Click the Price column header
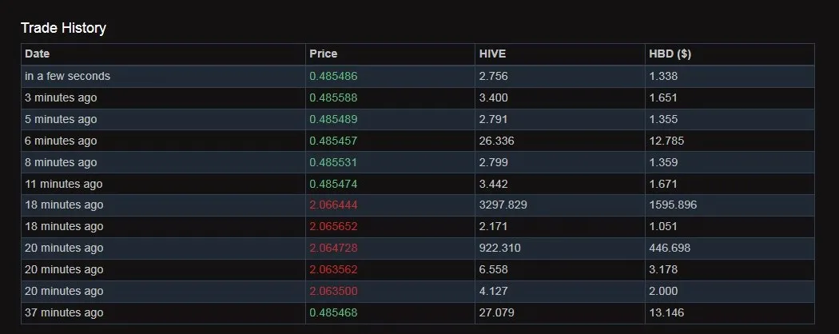 coord(324,54)
